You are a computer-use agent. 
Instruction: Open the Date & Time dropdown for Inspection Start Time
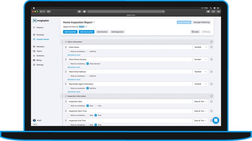point(200,111)
